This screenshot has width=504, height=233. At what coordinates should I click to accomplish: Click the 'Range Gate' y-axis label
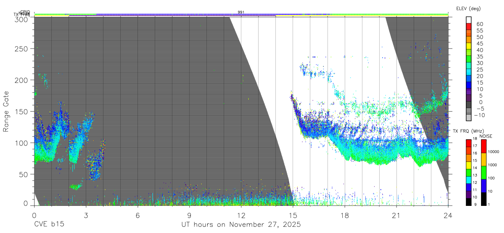(6, 111)
